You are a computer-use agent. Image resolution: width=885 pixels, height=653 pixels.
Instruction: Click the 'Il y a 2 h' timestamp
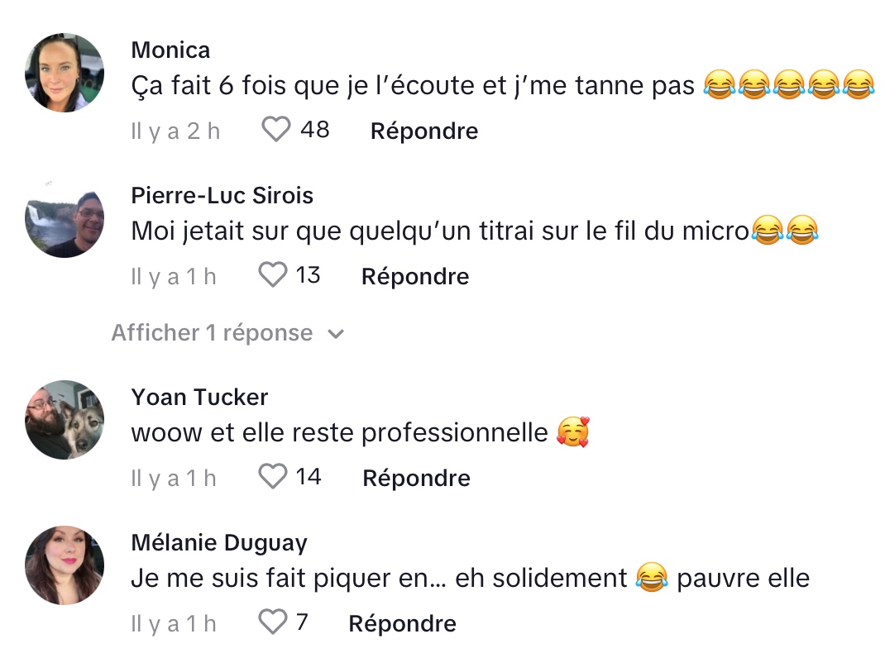[x=175, y=131]
